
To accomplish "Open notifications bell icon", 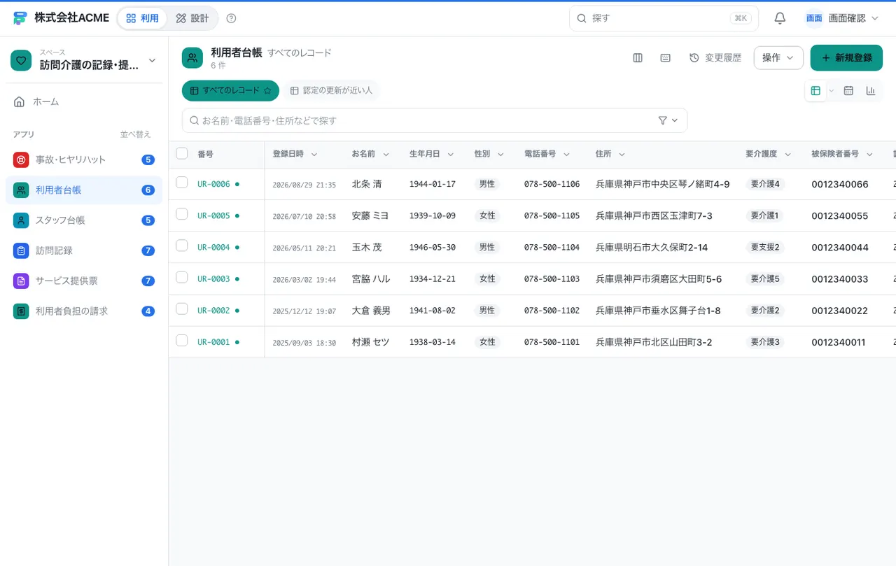I will point(780,18).
